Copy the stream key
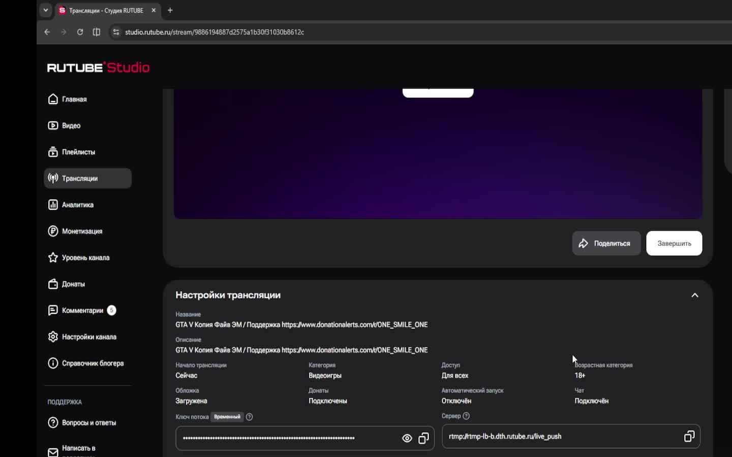Screen dimensions: 732x457 click(x=423, y=438)
